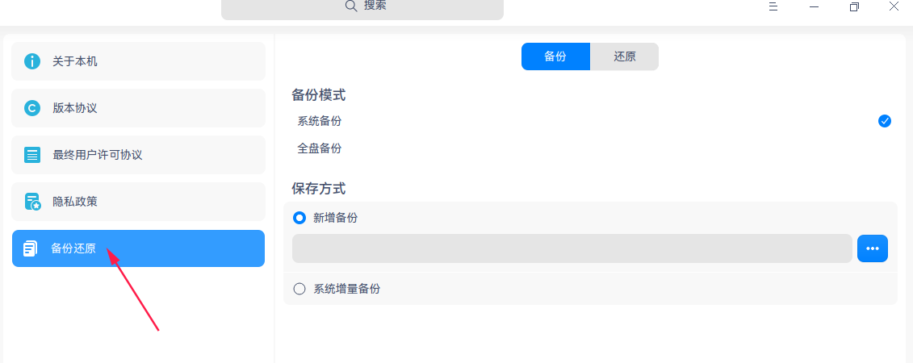Select the 系统增量备份 radio button
The height and width of the screenshot is (363, 913).
(x=299, y=289)
